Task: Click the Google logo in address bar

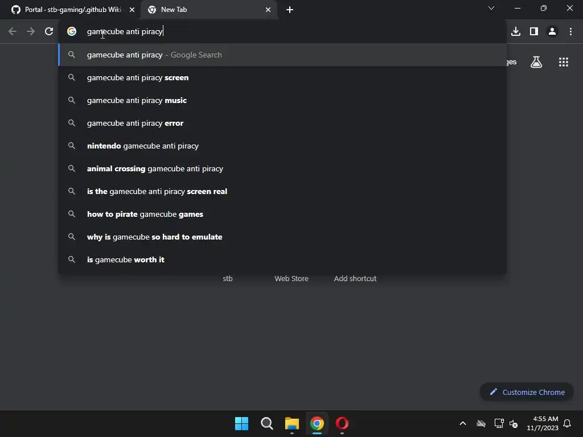Action: 72,32
